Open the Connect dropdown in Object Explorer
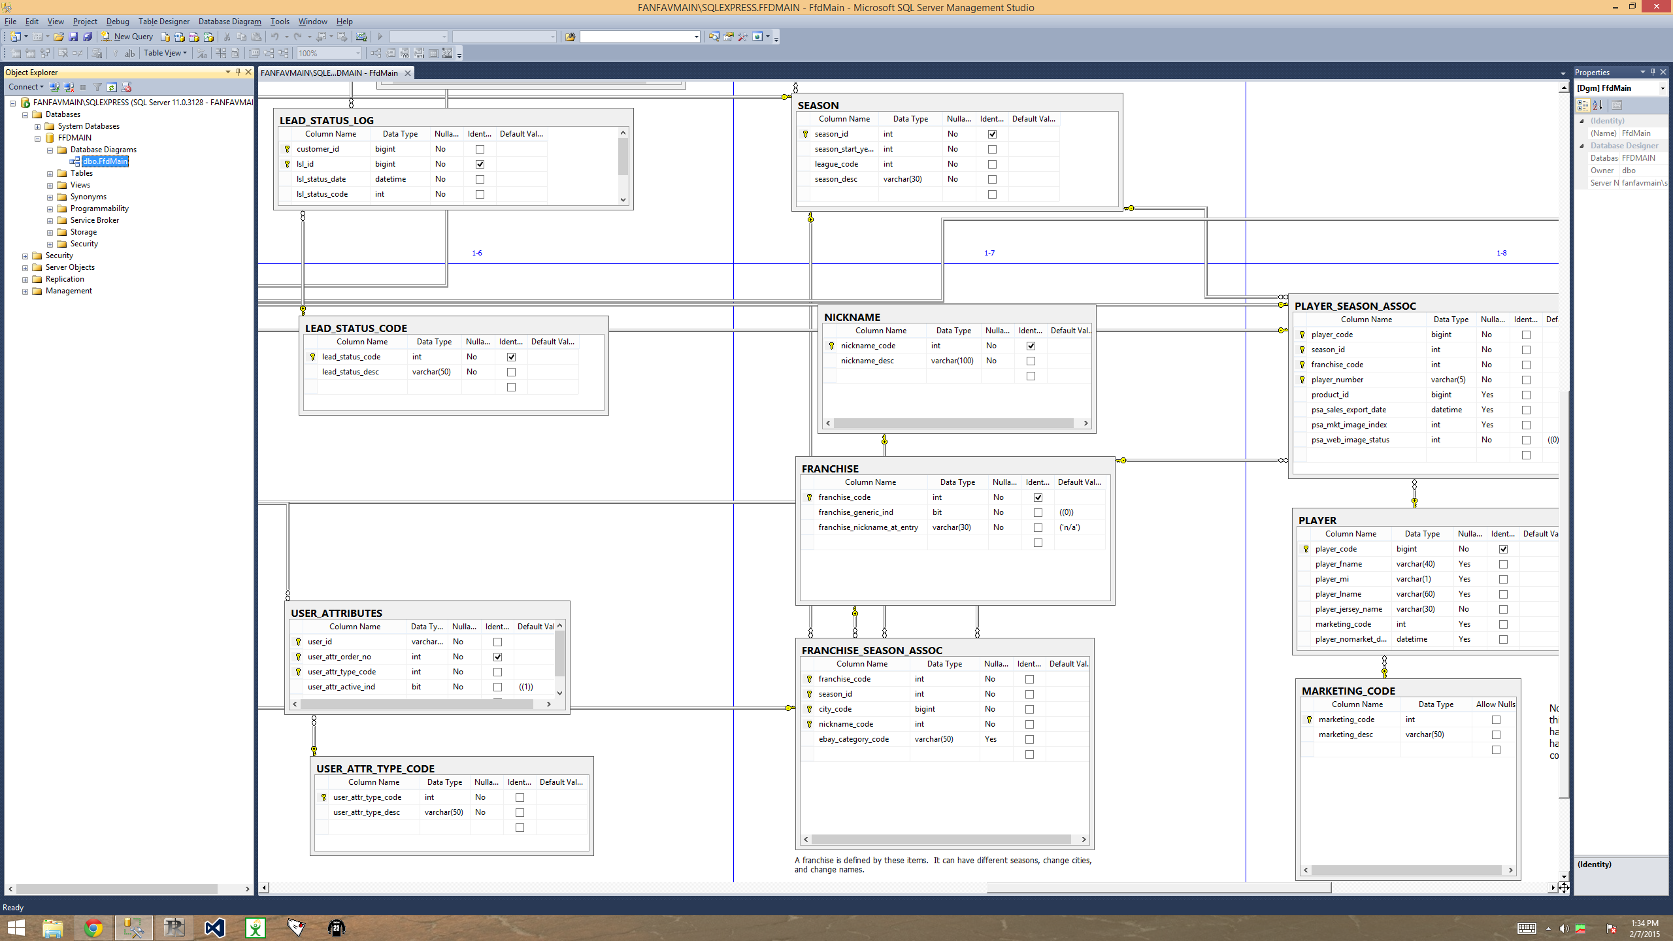Viewport: 1673px width, 941px height. tap(26, 87)
